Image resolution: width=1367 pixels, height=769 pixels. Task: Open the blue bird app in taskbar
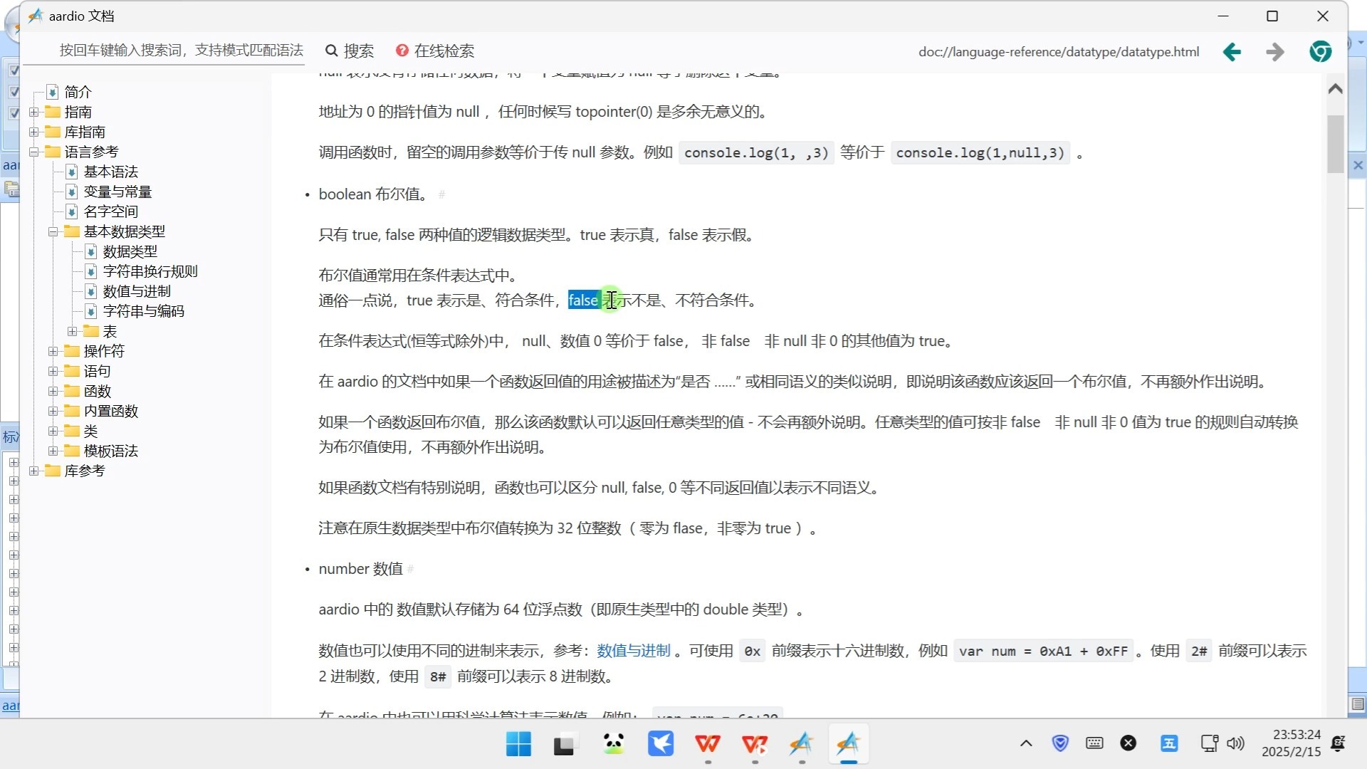coord(661,744)
